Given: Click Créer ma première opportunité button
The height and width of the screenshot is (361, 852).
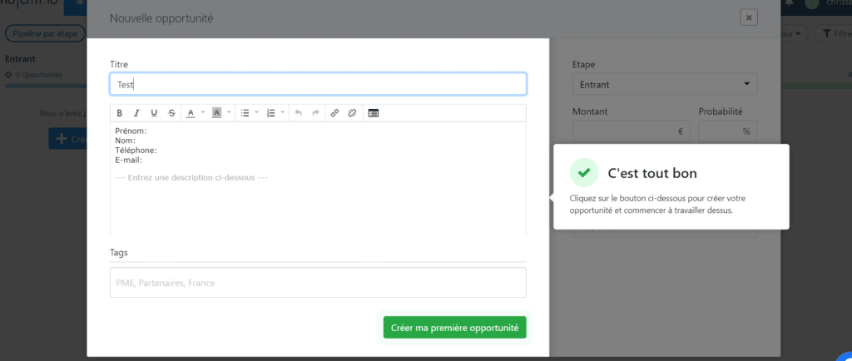Looking at the screenshot, I should (x=455, y=328).
